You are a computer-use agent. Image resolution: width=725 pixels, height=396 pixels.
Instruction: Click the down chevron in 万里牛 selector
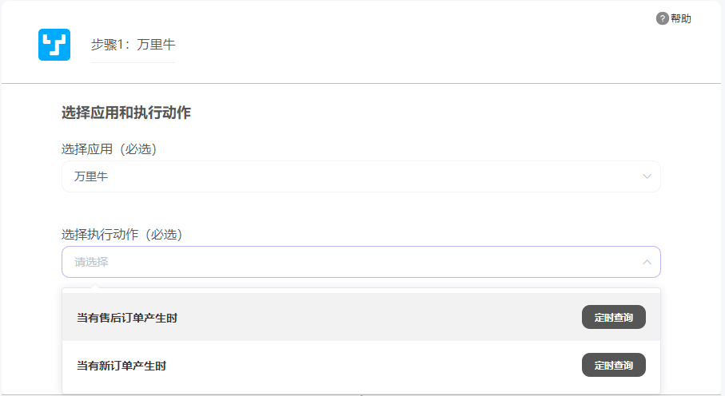point(647,176)
